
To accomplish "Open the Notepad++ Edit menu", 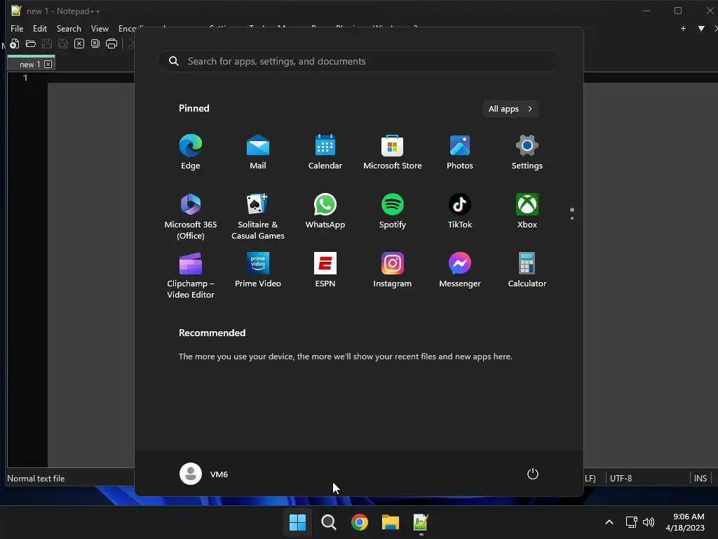I will 40,28.
